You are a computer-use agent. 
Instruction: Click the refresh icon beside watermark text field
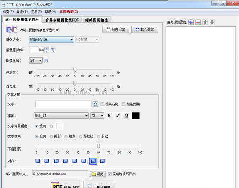click(96, 104)
